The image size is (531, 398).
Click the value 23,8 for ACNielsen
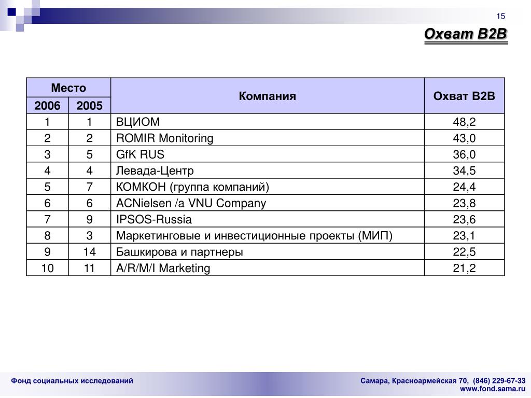464,203
